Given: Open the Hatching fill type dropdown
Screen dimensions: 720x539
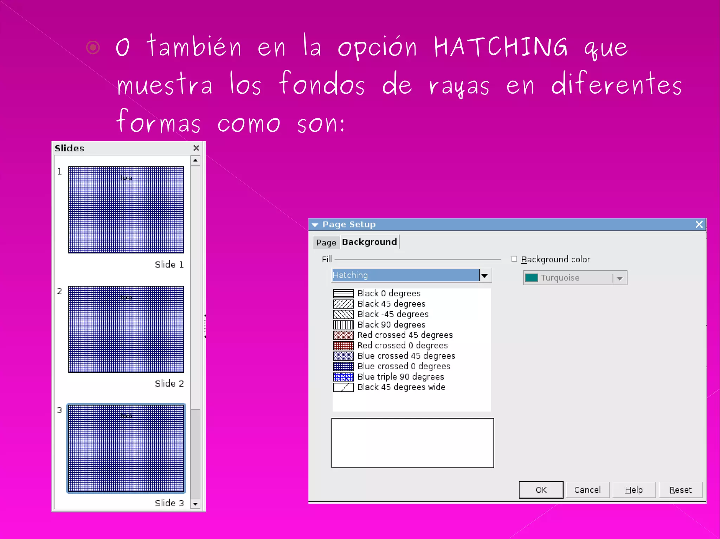Looking at the screenshot, I should [485, 276].
